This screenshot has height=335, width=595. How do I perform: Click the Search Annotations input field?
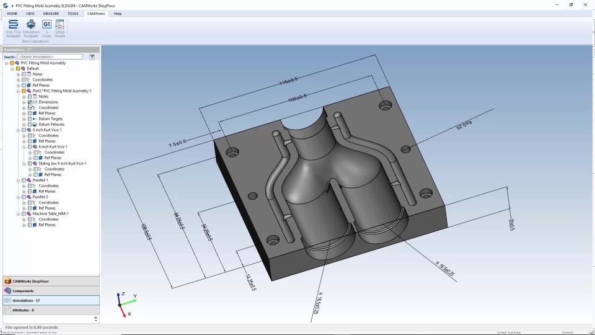(x=50, y=57)
